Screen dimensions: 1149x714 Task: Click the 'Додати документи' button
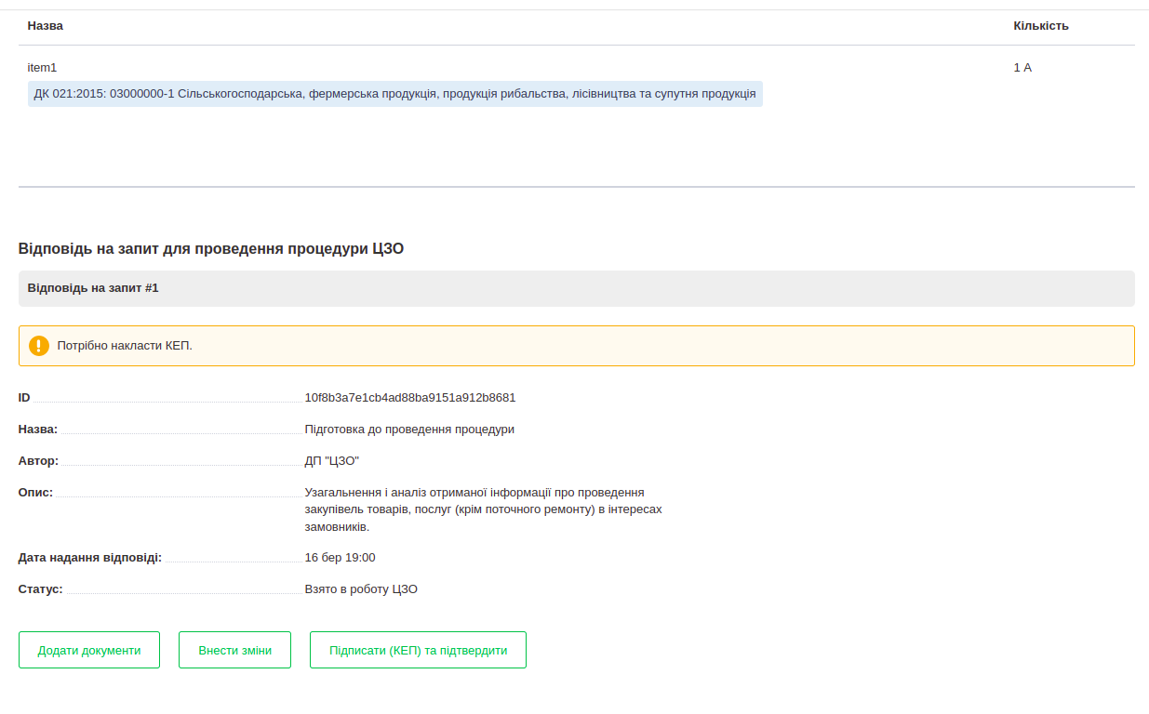click(x=89, y=650)
